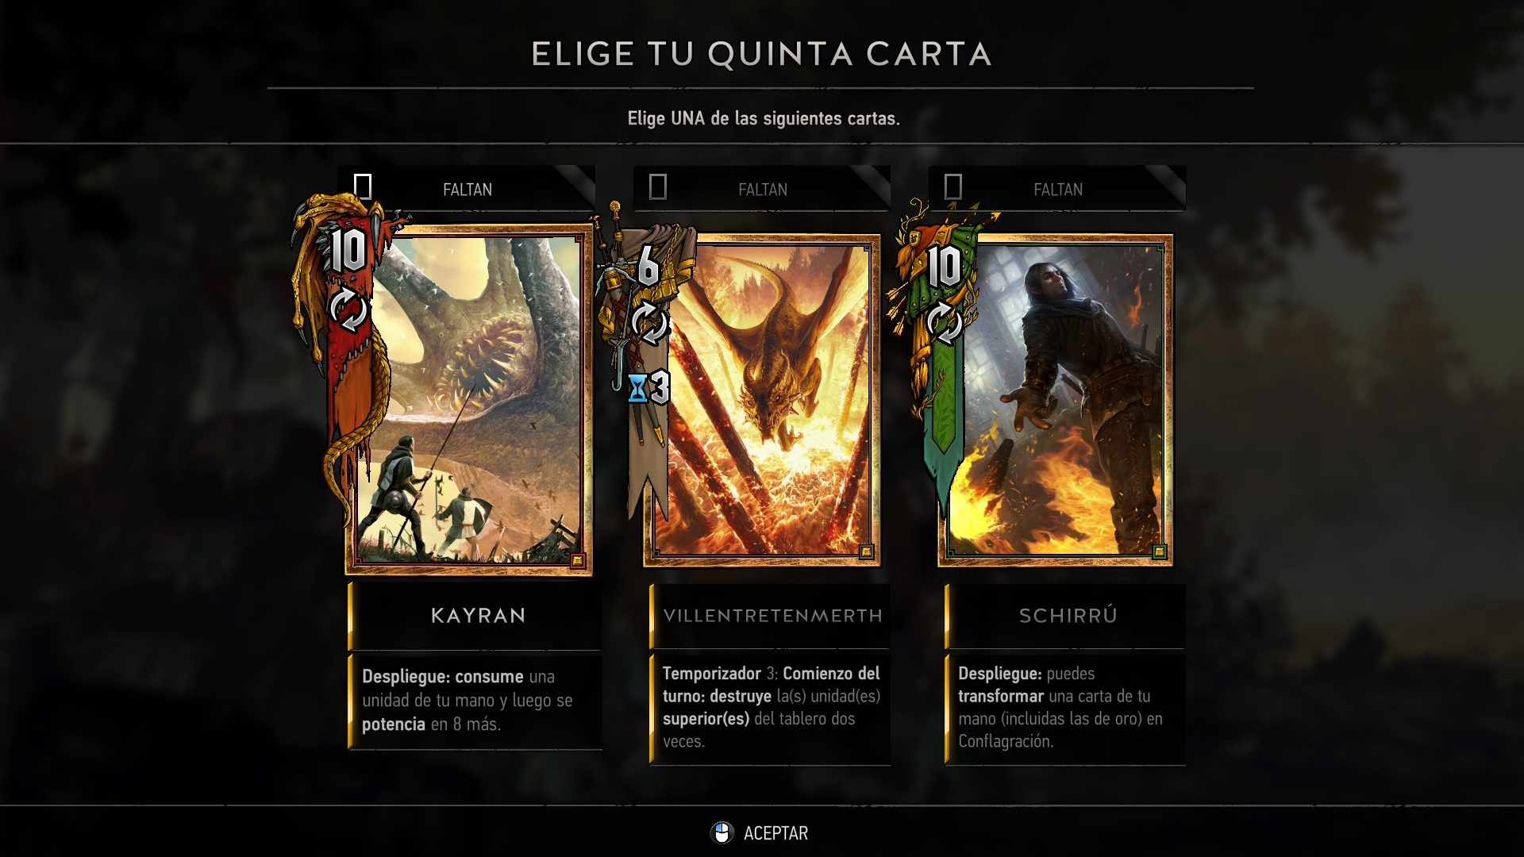Select the Villentretenmerth dragon card artwork
Image resolution: width=1524 pixels, height=857 pixels.
(x=762, y=401)
